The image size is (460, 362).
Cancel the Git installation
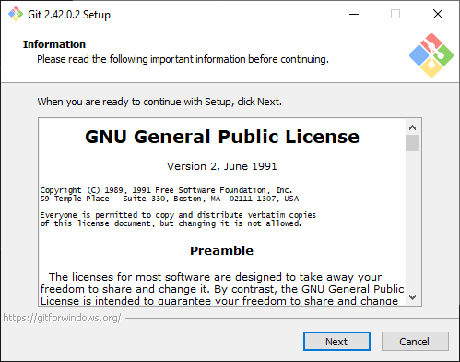pyautogui.click(x=415, y=342)
